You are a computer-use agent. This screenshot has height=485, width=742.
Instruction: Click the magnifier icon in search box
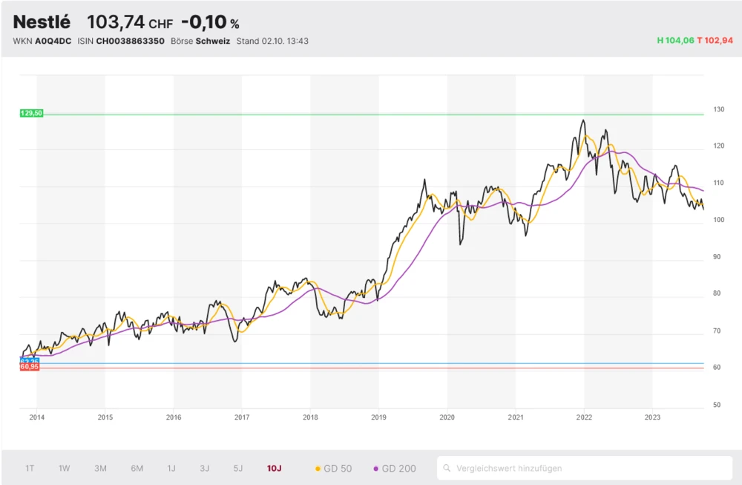pos(447,469)
